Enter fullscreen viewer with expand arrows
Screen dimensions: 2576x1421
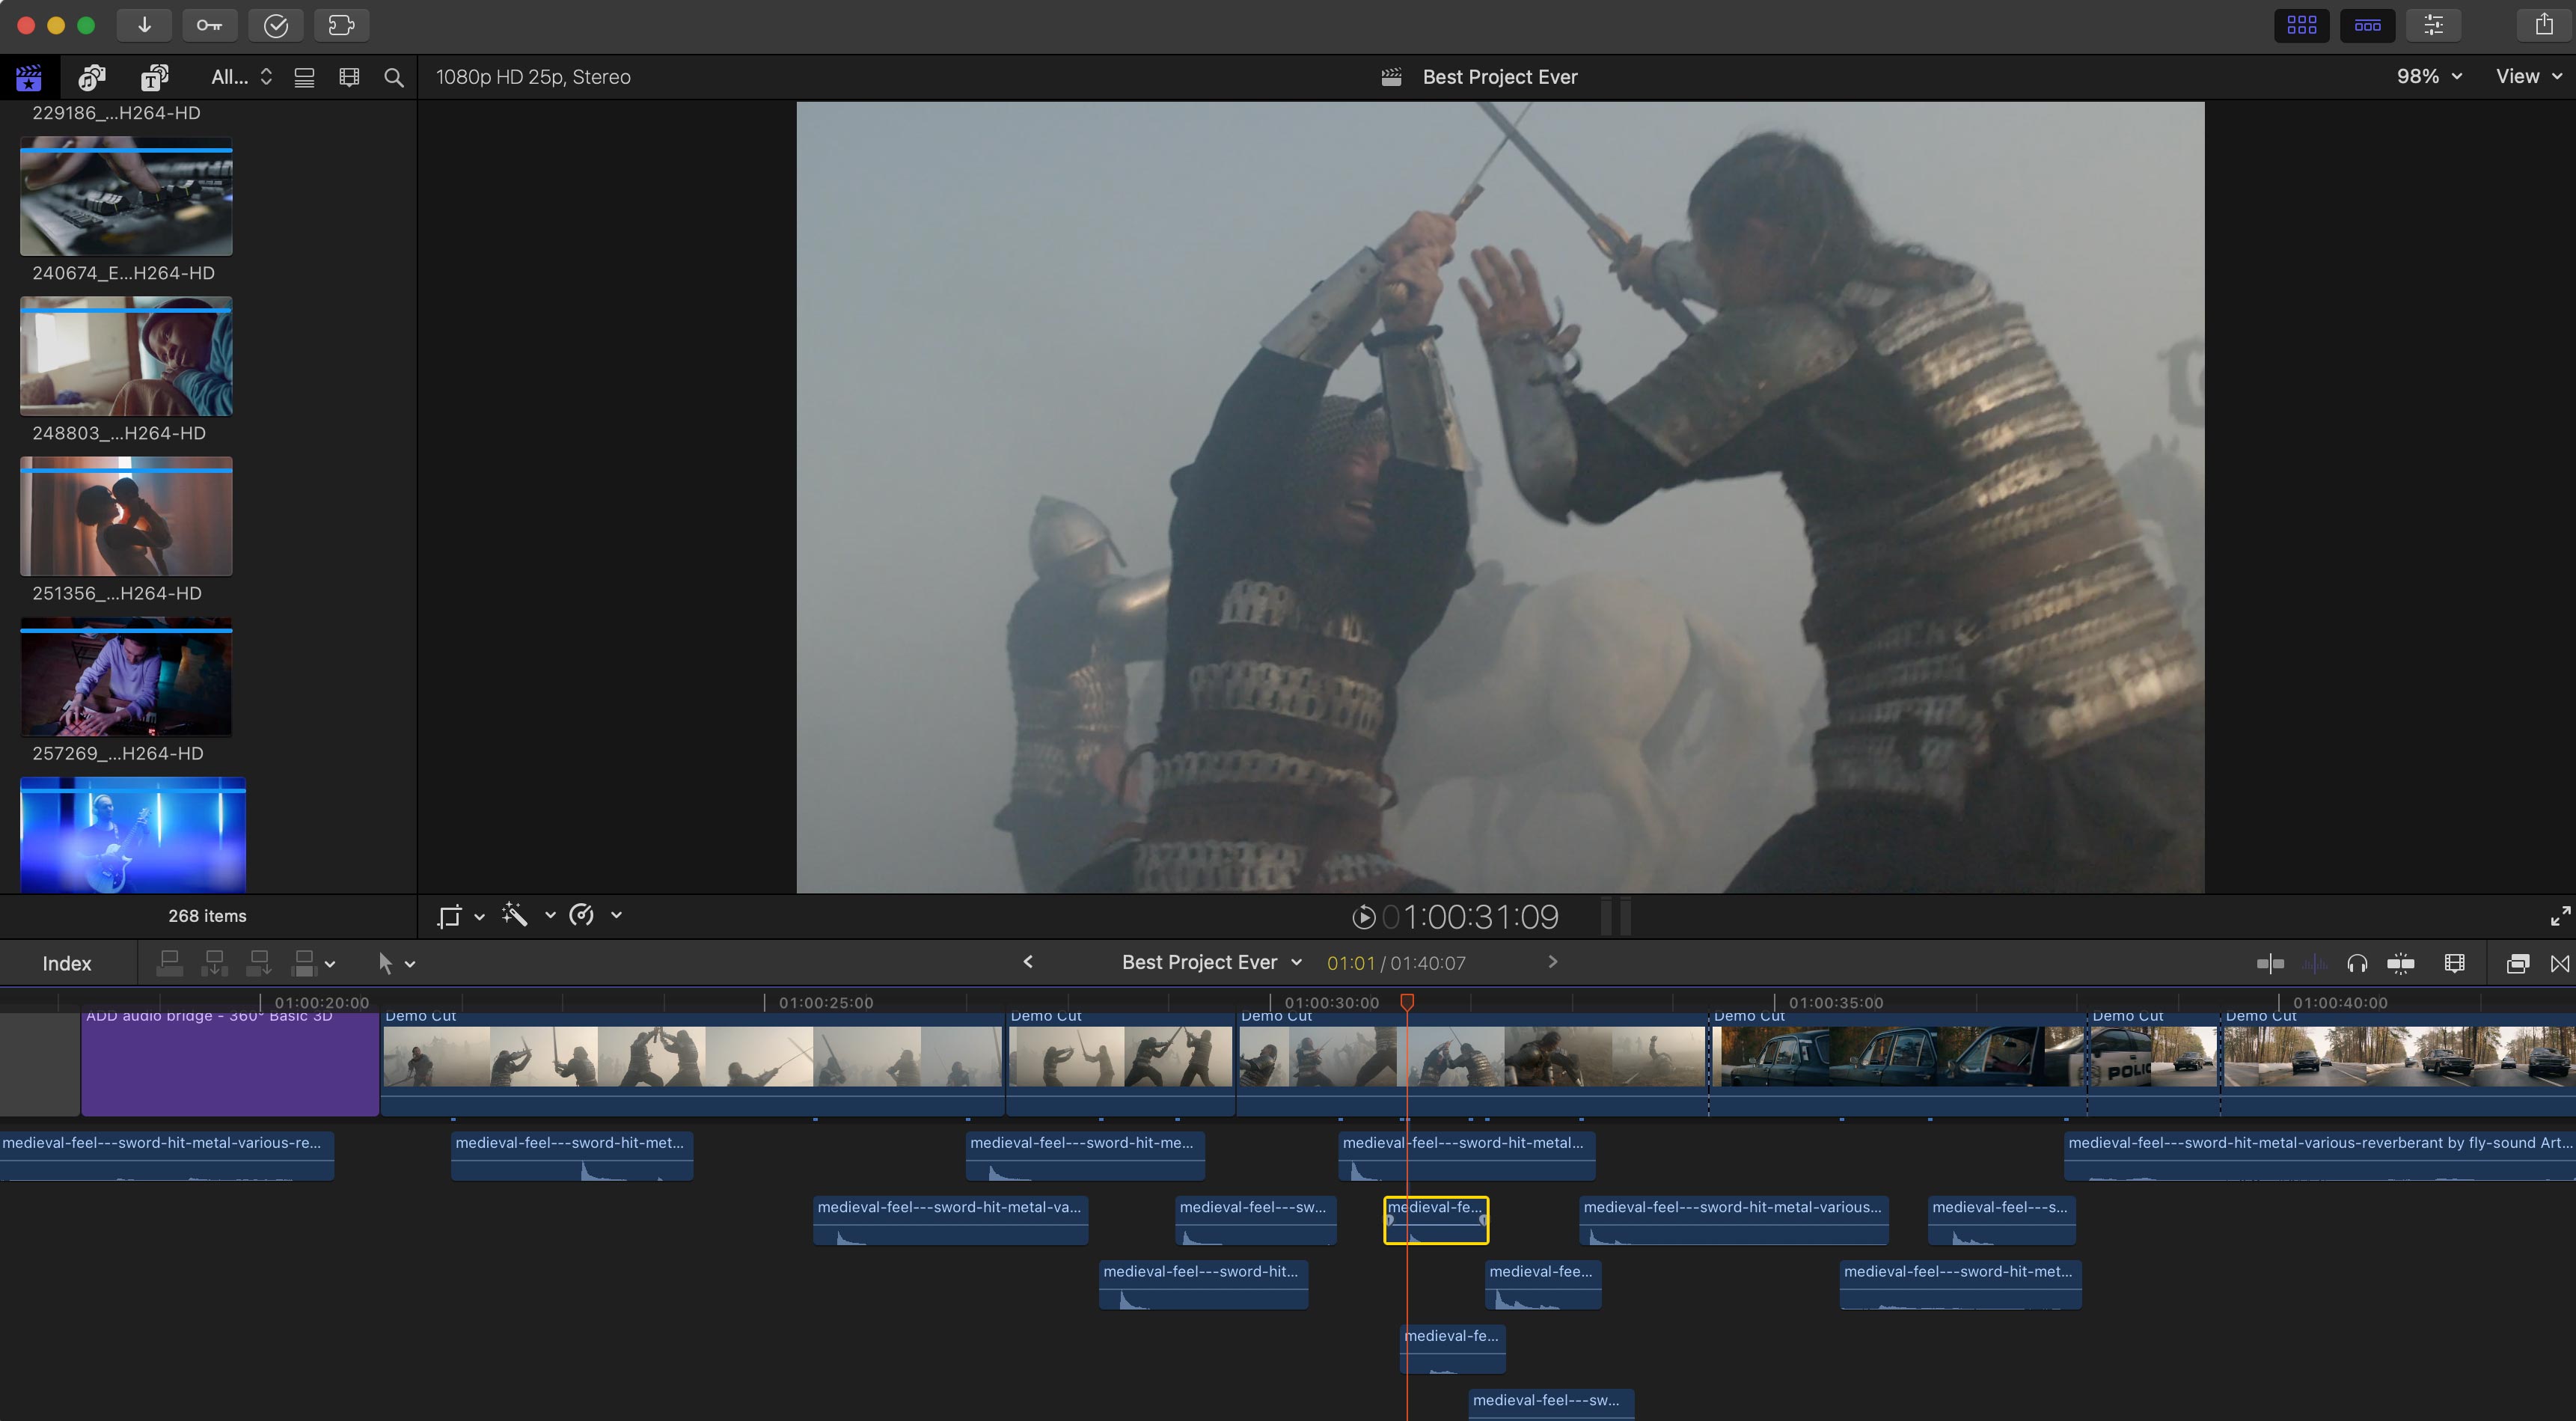tap(2560, 916)
